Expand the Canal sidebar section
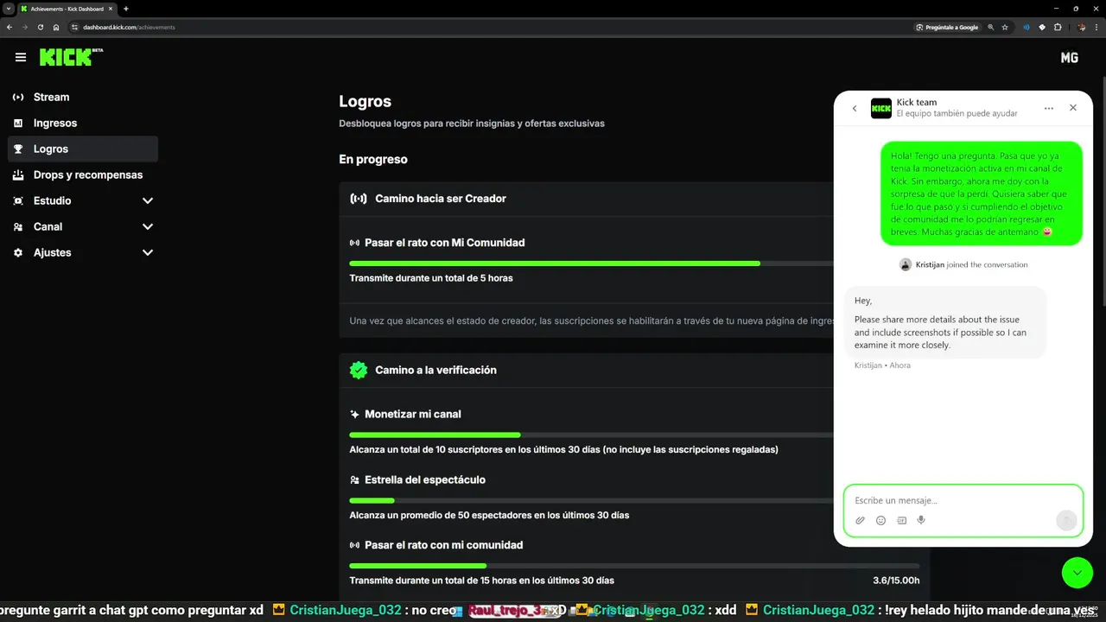 tap(148, 226)
